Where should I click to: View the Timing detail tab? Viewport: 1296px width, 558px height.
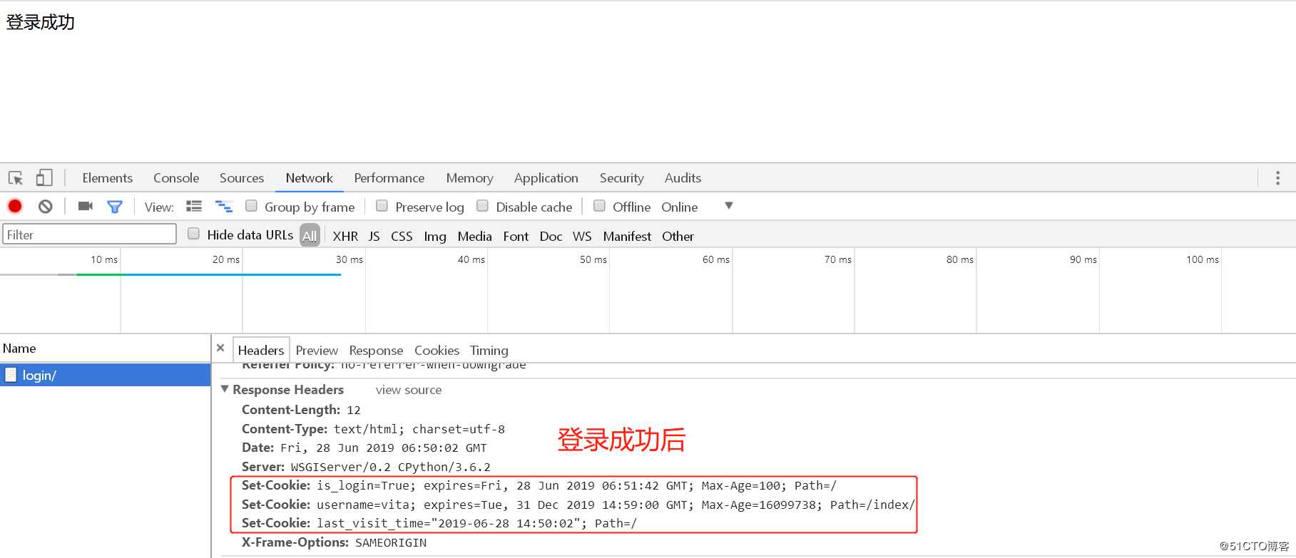click(x=489, y=351)
